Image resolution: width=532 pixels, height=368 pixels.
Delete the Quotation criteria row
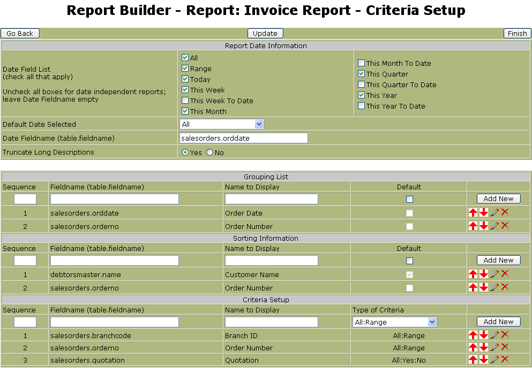505,360
